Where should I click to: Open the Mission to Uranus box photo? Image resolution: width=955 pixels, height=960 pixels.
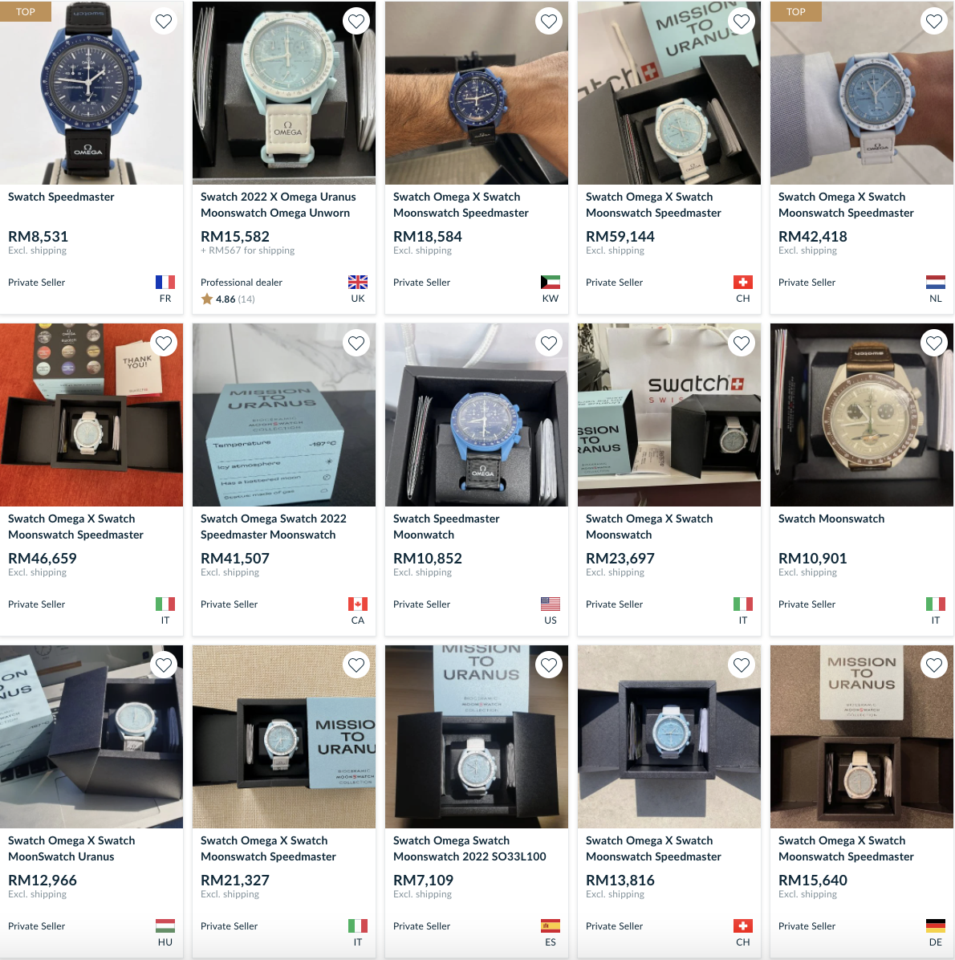(284, 415)
